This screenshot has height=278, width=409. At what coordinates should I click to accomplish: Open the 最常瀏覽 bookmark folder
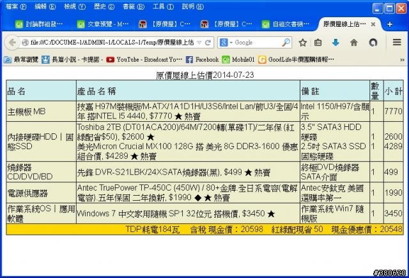(x=21, y=59)
